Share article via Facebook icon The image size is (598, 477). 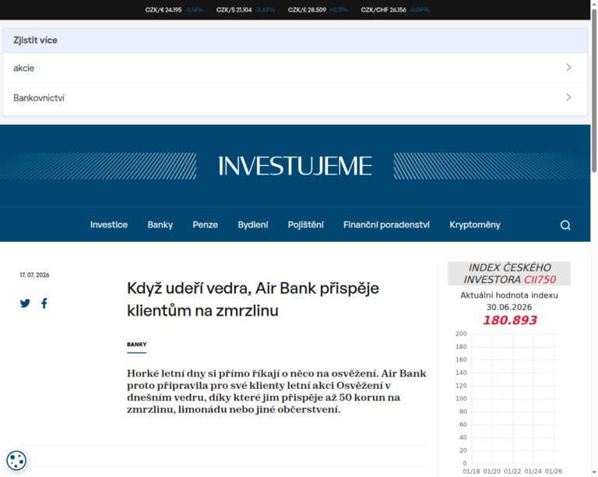point(44,303)
